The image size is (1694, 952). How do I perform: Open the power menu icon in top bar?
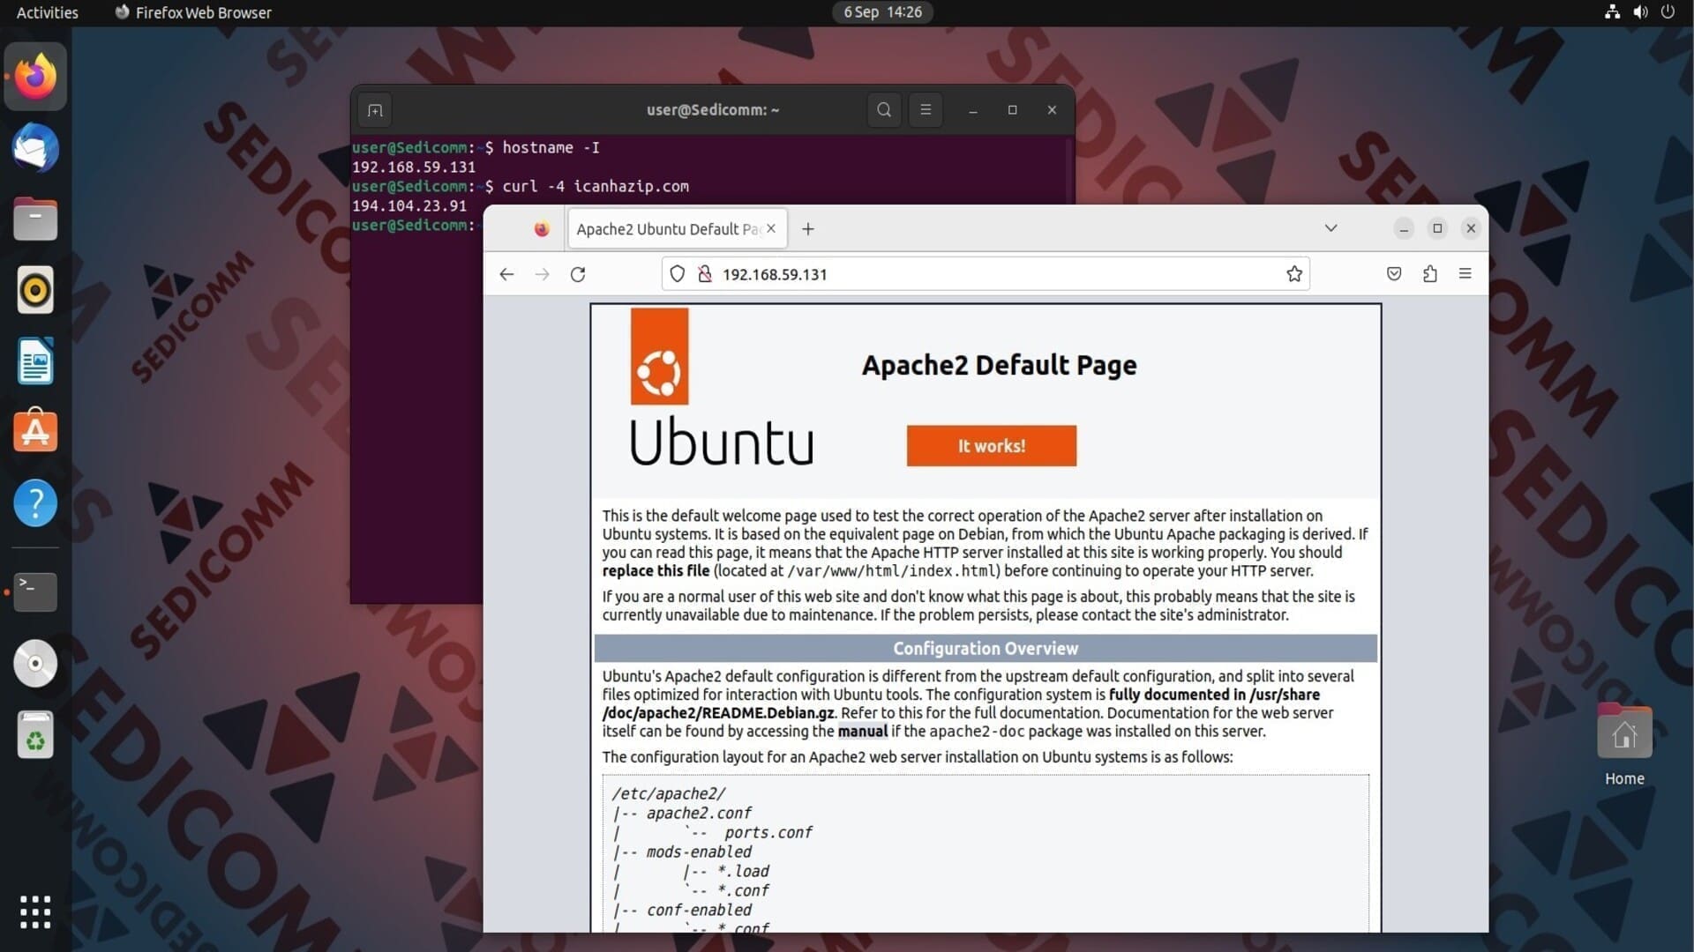(1668, 12)
